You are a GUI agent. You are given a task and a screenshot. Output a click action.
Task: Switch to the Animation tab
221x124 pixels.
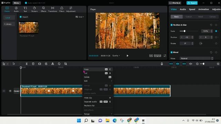pyautogui.click(x=203, y=9)
